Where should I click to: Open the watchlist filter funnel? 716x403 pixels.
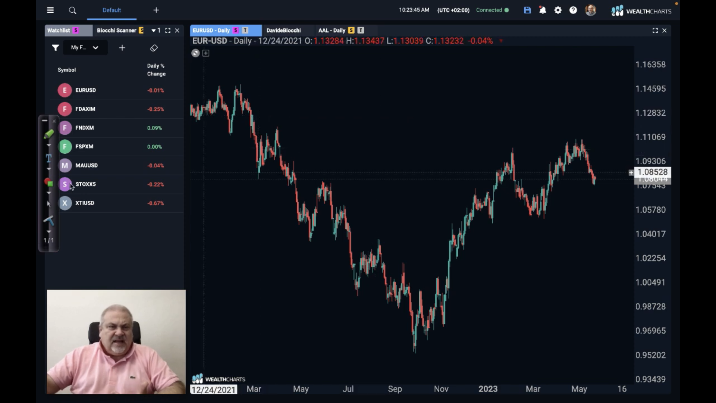(55, 47)
